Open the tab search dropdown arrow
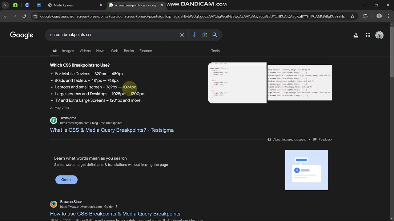 pos(5,5)
